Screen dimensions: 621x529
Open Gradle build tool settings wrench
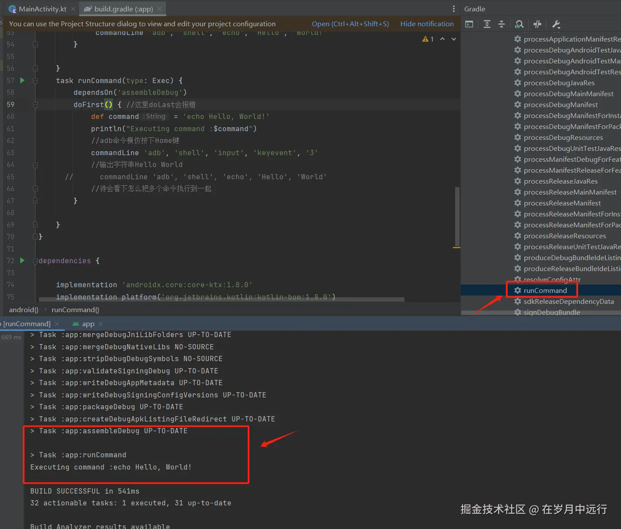pyautogui.click(x=556, y=24)
